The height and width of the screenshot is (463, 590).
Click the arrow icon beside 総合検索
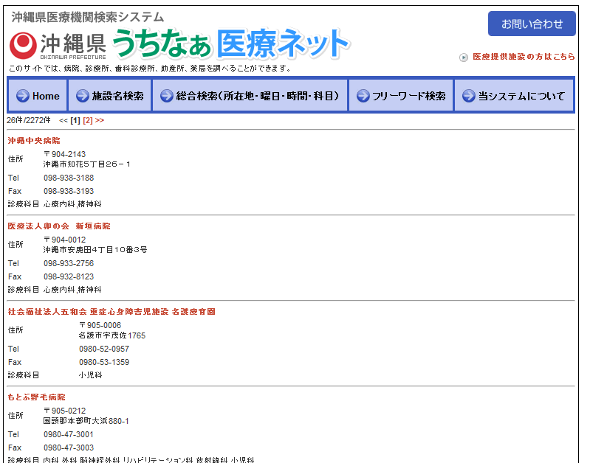pyautogui.click(x=167, y=96)
